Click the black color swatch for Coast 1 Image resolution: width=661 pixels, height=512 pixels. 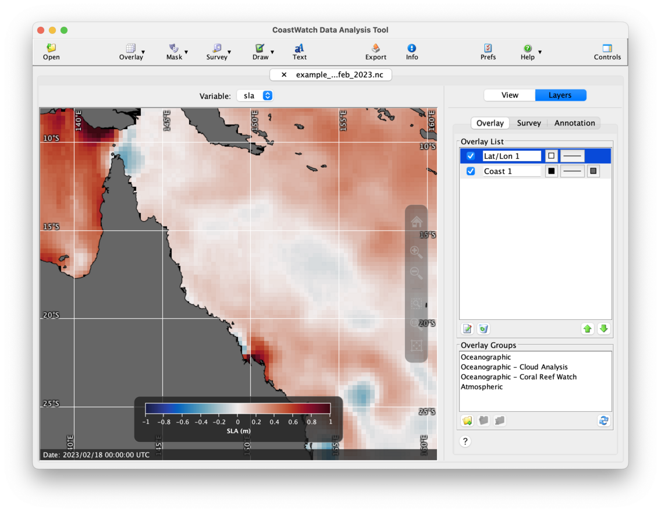click(x=551, y=171)
